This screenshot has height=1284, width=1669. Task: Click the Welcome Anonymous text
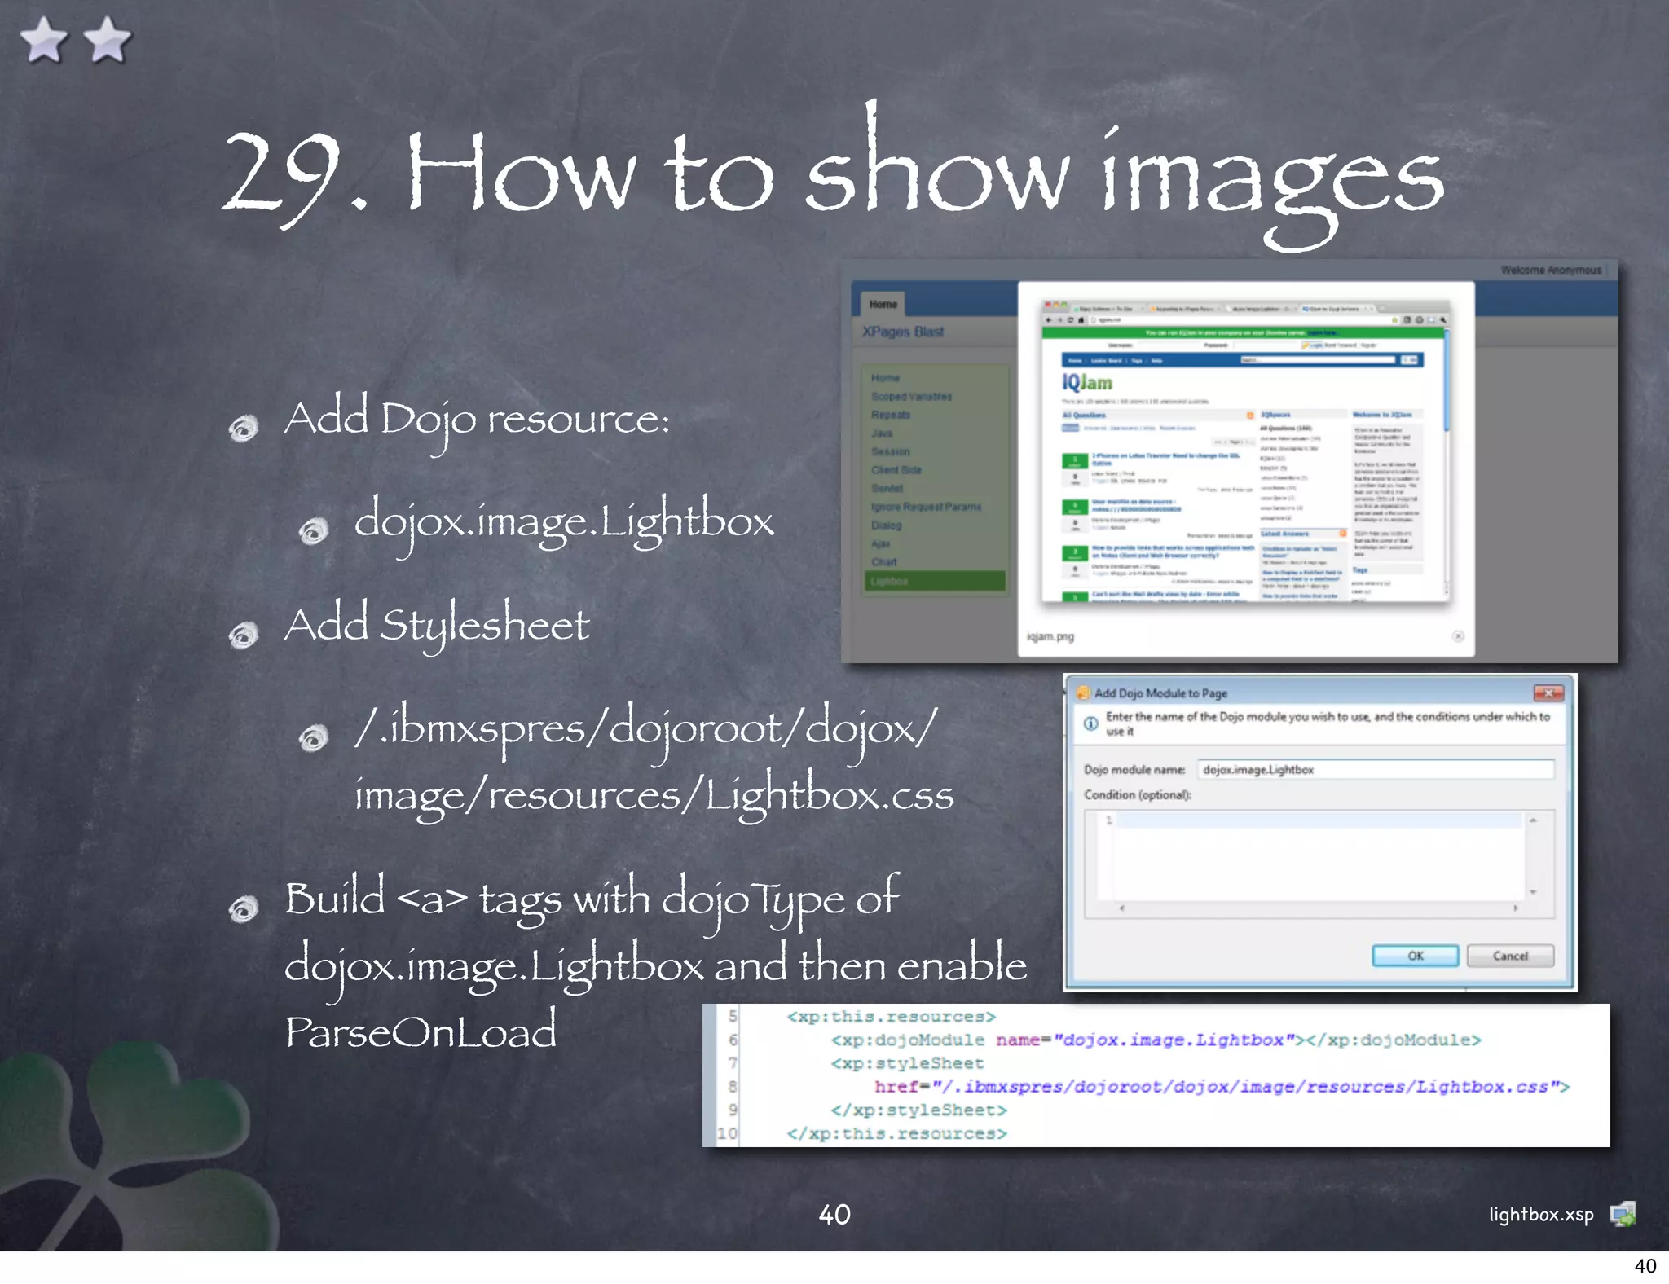tap(1551, 270)
